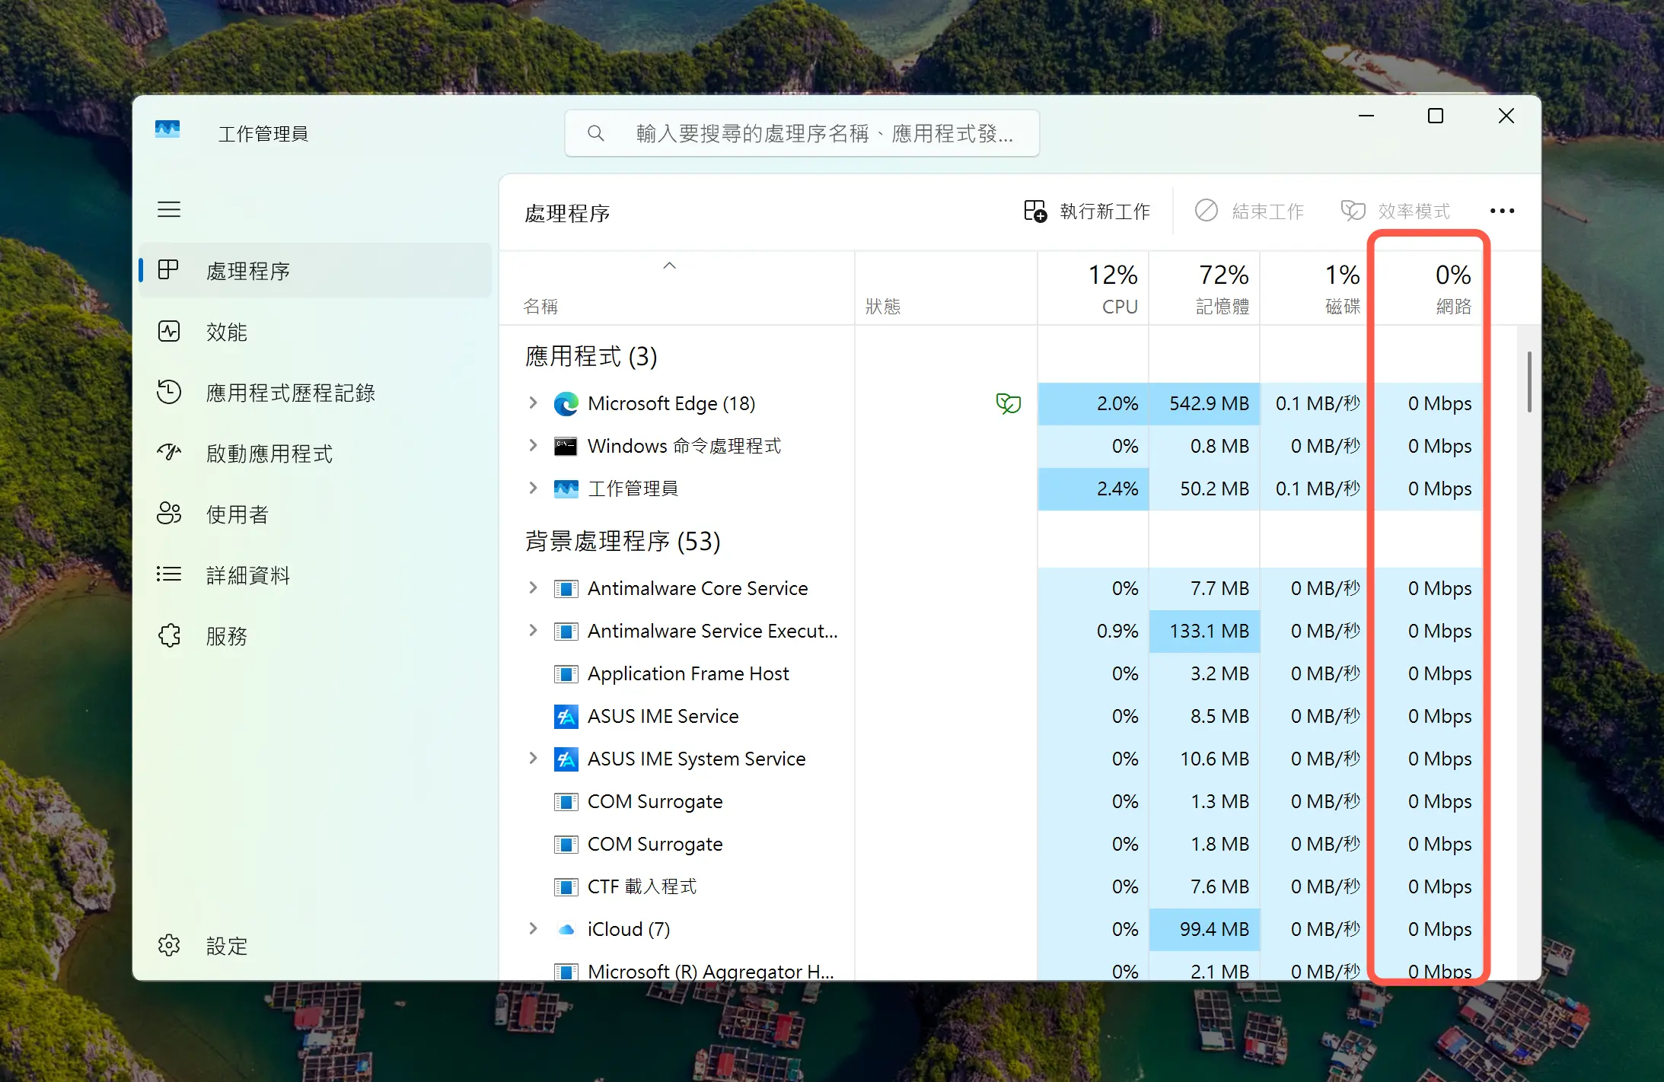
Task: Click the sort arrow above 名稱 column
Action: [670, 266]
